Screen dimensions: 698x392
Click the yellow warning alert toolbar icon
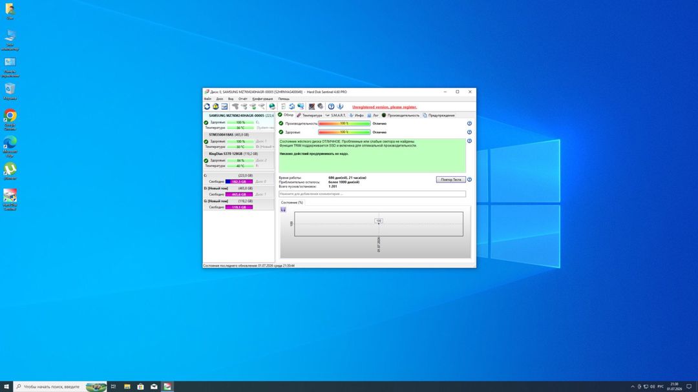click(215, 107)
